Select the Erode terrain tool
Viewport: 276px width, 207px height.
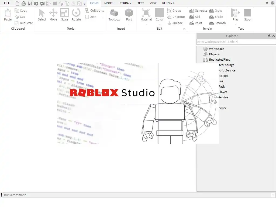pos(216,17)
